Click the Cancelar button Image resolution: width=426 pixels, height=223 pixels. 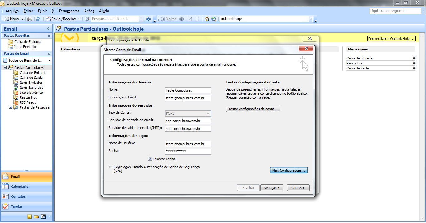pos(298,188)
